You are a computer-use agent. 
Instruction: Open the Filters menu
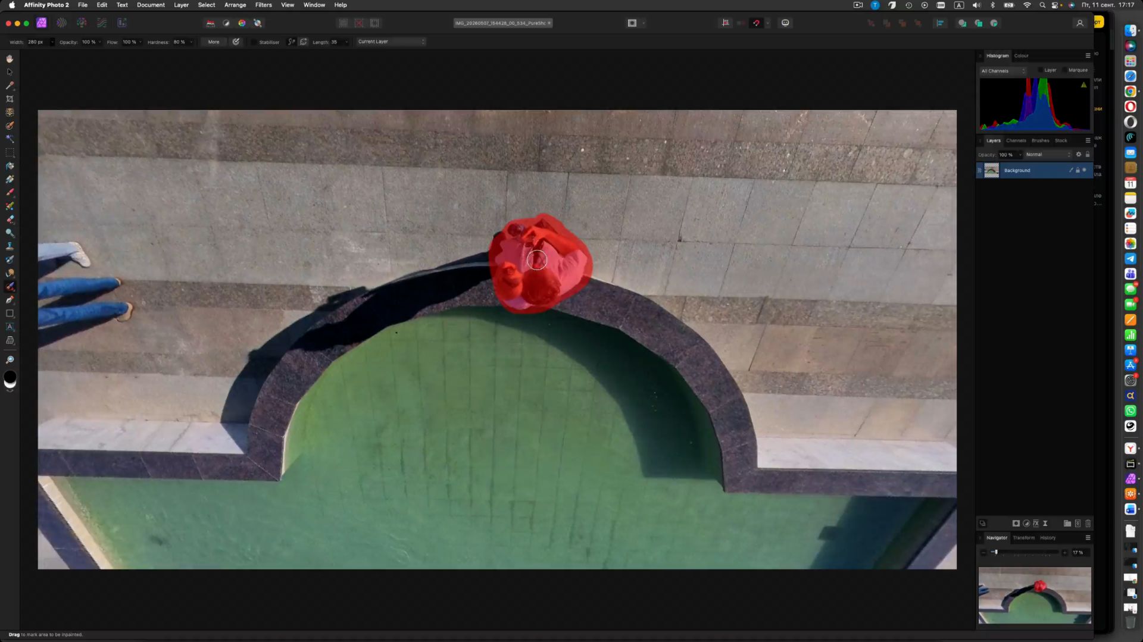pos(263,5)
